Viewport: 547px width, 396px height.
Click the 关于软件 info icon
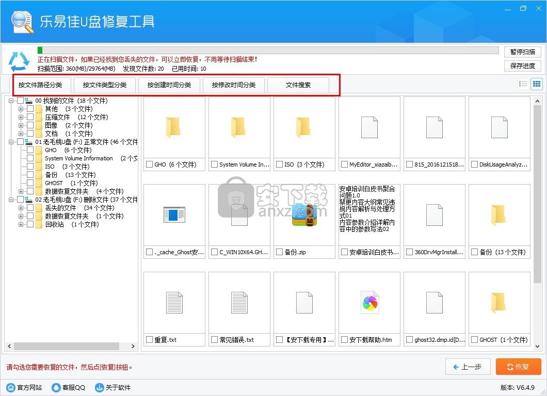coord(100,387)
